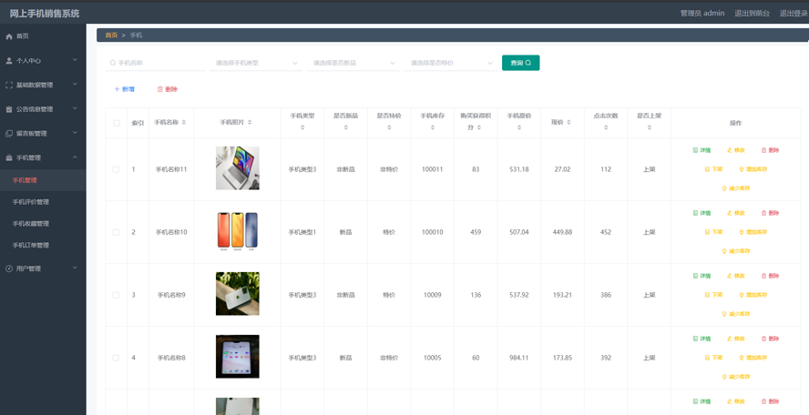The width and height of the screenshot is (809, 415).
Task: Open 手机评价管理 in the sidebar
Action: pyautogui.click(x=31, y=202)
